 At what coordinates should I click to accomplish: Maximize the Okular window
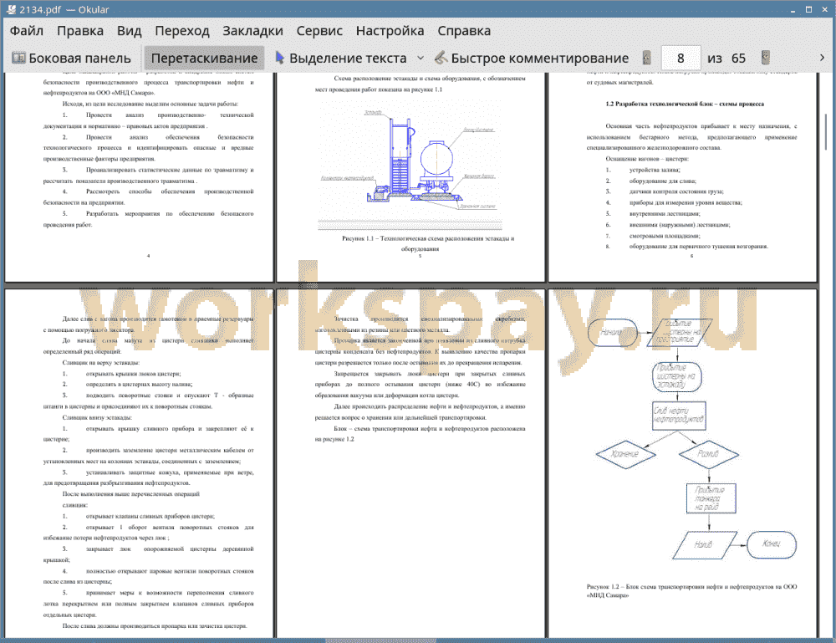(x=808, y=9)
